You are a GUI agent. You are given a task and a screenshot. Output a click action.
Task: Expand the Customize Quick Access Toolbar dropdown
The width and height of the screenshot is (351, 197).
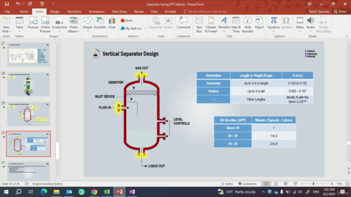[53, 4]
